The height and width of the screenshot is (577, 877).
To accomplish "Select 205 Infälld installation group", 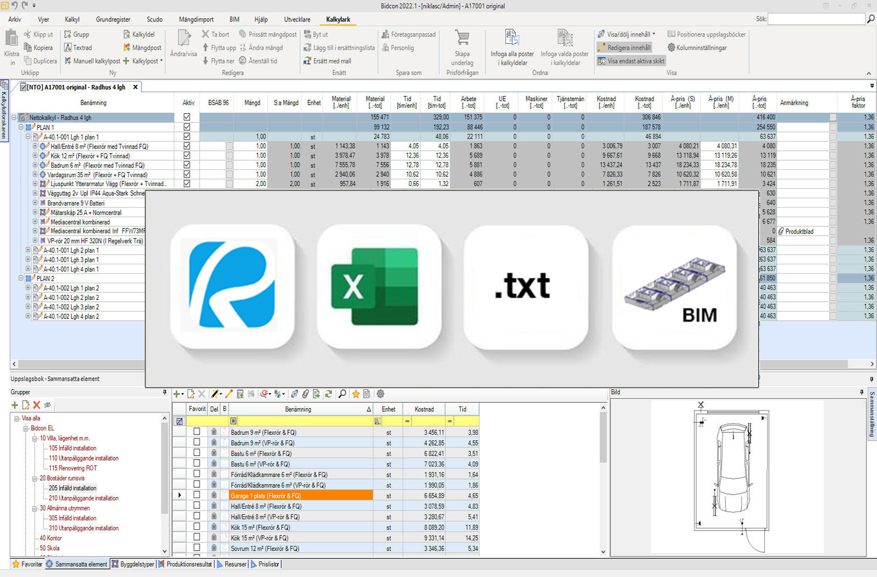I will coord(72,488).
